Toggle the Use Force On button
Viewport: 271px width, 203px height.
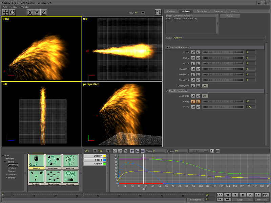click(x=204, y=96)
